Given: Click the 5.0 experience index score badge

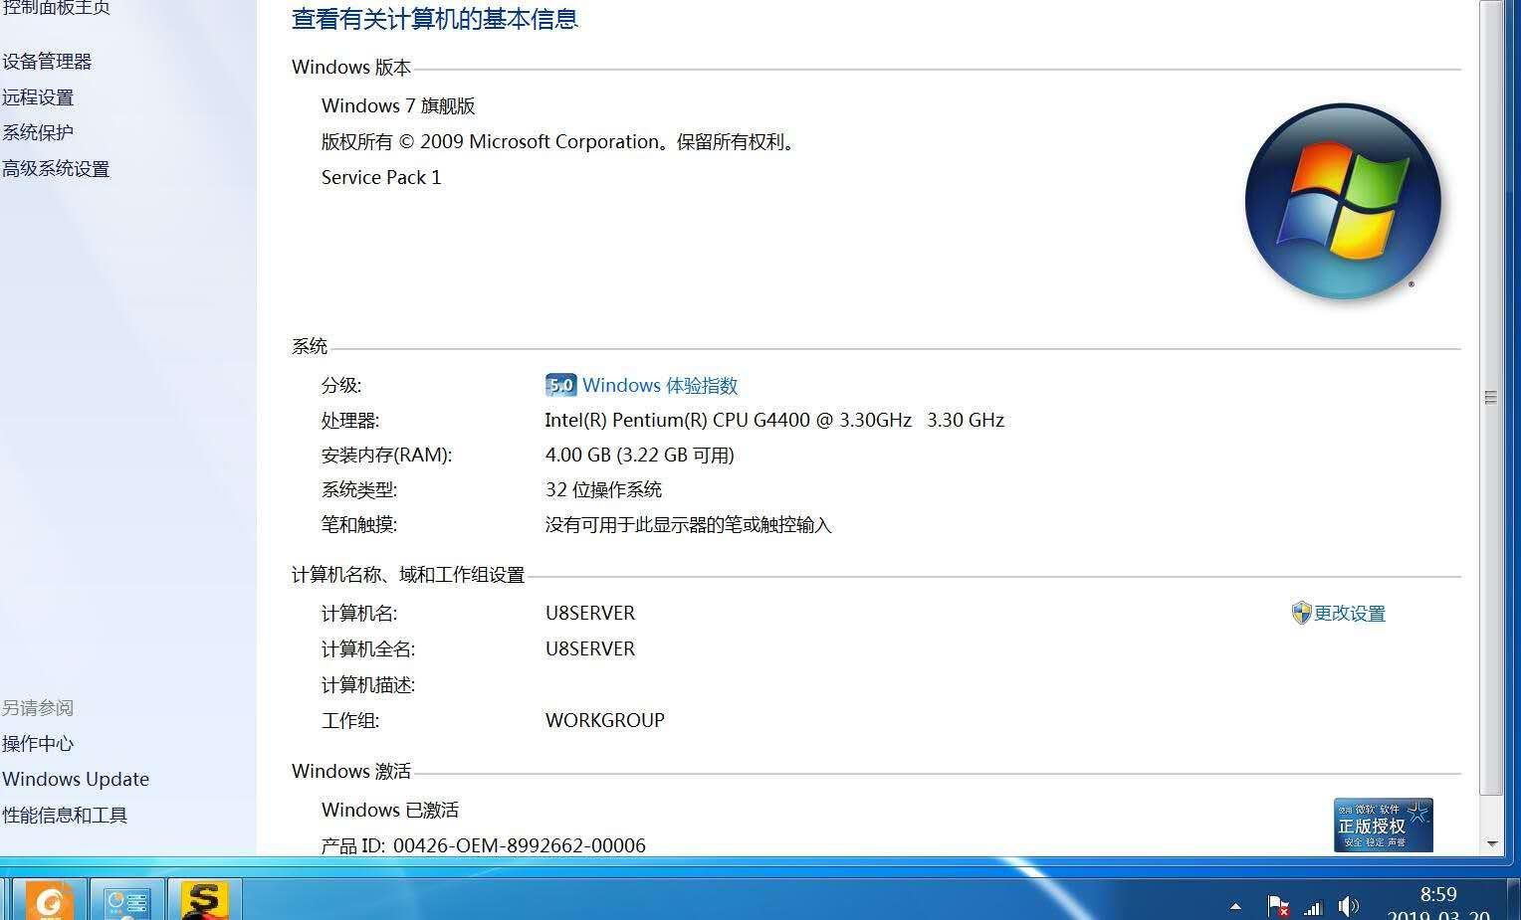Looking at the screenshot, I should click(561, 385).
